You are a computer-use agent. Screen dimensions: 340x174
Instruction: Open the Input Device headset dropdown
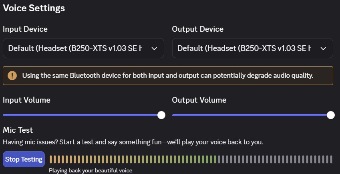[x=83, y=48]
